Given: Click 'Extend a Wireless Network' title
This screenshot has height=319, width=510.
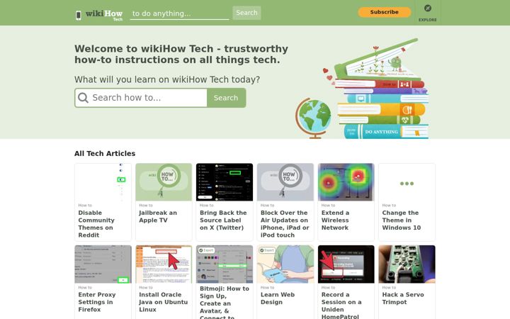Looking at the screenshot, I should [x=335, y=220].
